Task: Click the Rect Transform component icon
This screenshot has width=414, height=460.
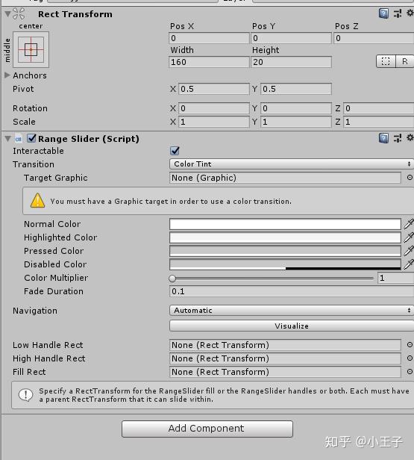Action: click(19, 13)
